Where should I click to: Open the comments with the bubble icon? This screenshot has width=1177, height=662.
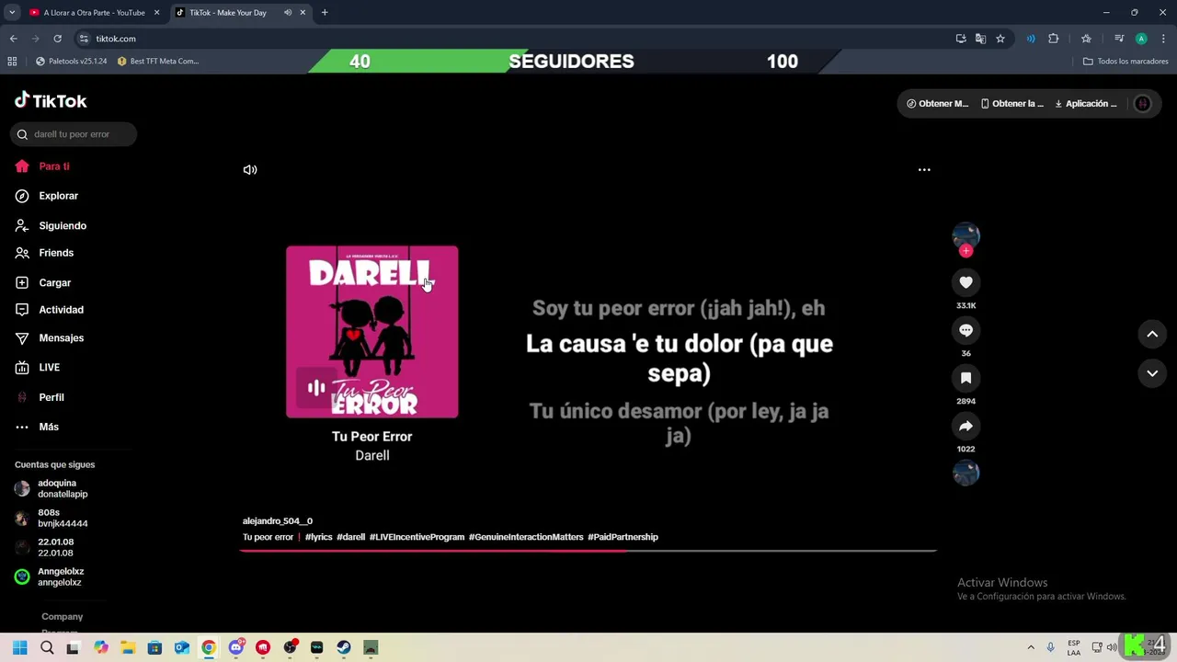[x=966, y=330]
